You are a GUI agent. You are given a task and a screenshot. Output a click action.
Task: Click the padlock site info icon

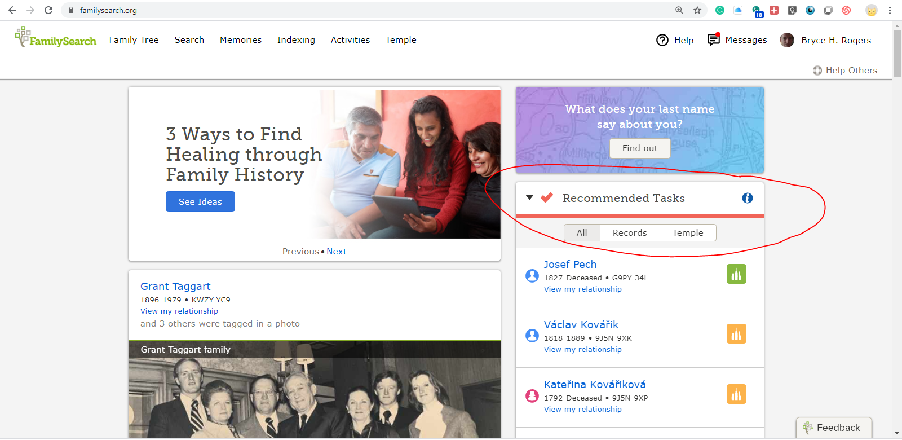click(71, 10)
